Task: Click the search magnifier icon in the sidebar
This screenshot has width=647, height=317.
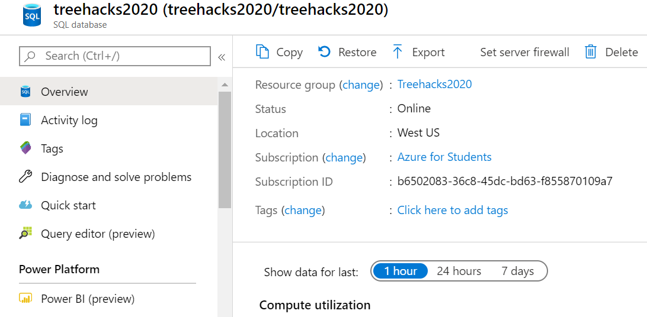Action: click(30, 56)
